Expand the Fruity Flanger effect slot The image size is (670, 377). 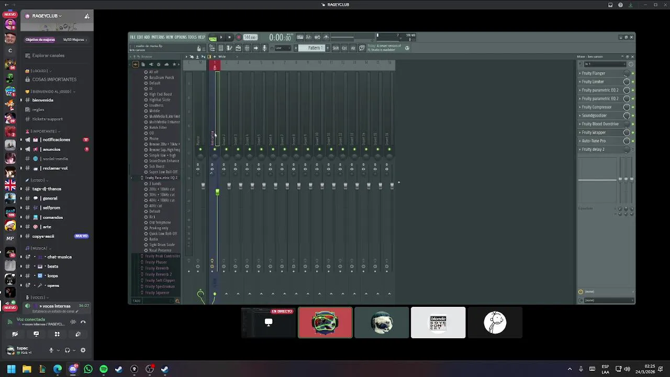[x=580, y=73]
